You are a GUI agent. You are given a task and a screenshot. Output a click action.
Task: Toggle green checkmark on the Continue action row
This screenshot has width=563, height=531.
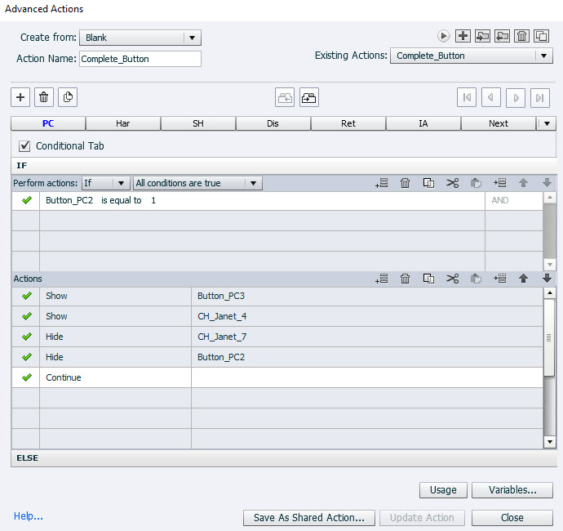(x=26, y=377)
